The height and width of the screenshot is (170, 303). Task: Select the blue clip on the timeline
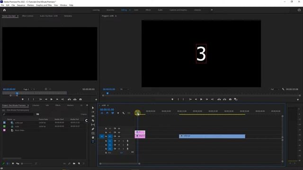pyautogui.click(x=212, y=136)
